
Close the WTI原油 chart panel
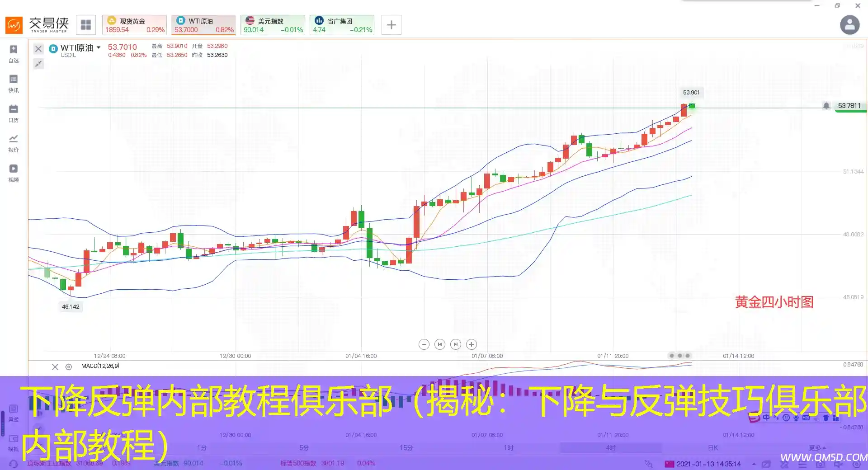(38, 48)
